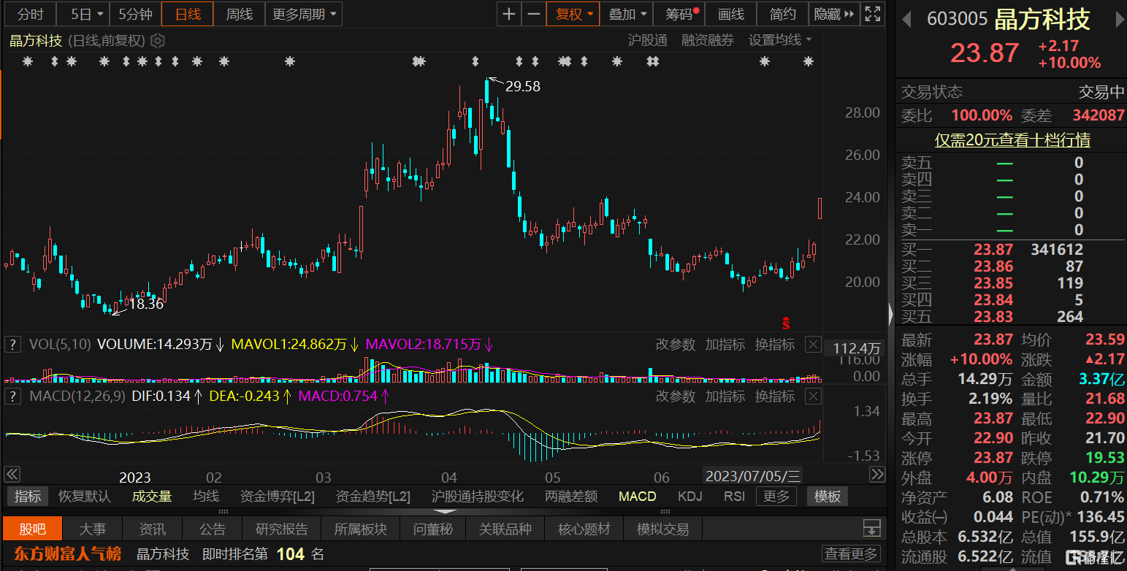Toggle the 指标 indicator button
This screenshot has width=1127, height=571.
(x=28, y=497)
